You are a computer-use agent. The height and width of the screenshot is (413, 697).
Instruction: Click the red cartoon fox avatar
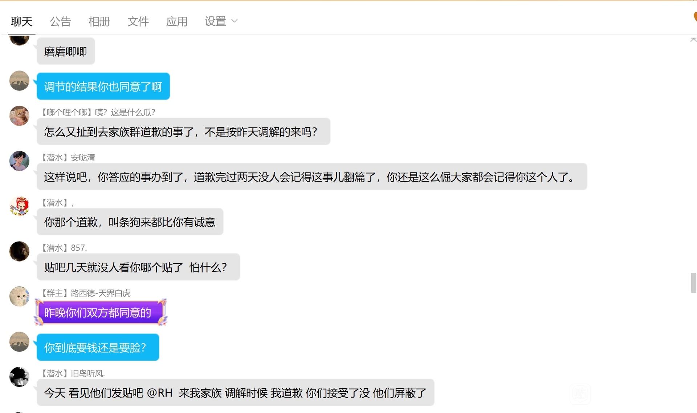pyautogui.click(x=19, y=206)
